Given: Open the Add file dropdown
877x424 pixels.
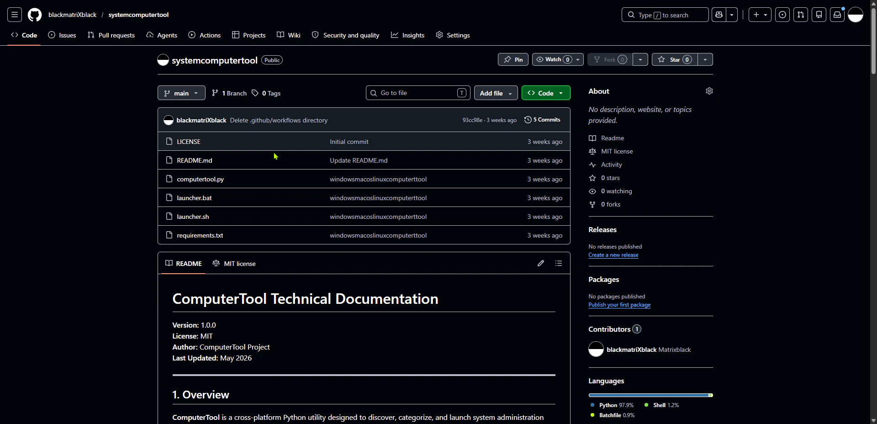Looking at the screenshot, I should click(x=496, y=93).
